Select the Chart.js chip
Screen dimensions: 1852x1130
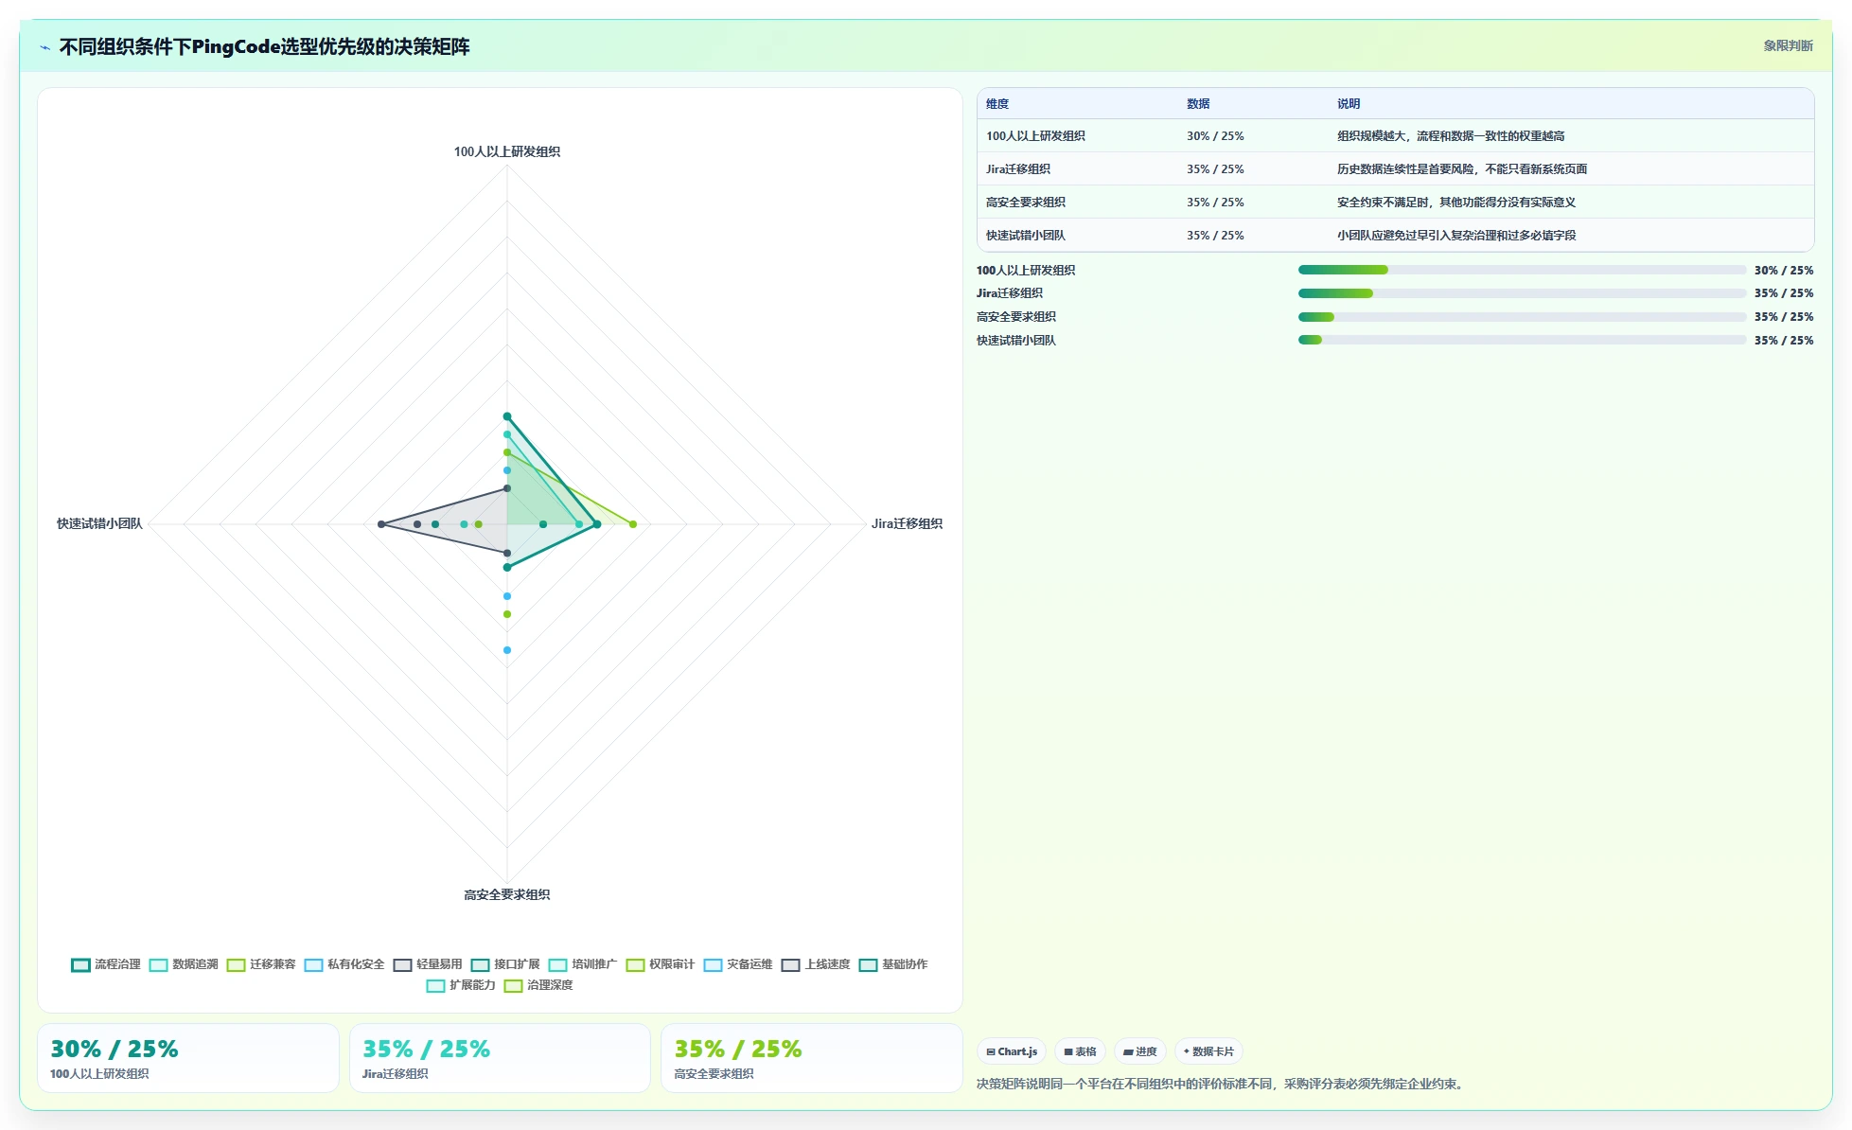point(1012,1051)
